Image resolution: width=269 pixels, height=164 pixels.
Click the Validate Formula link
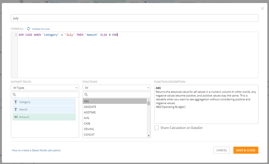41,29
